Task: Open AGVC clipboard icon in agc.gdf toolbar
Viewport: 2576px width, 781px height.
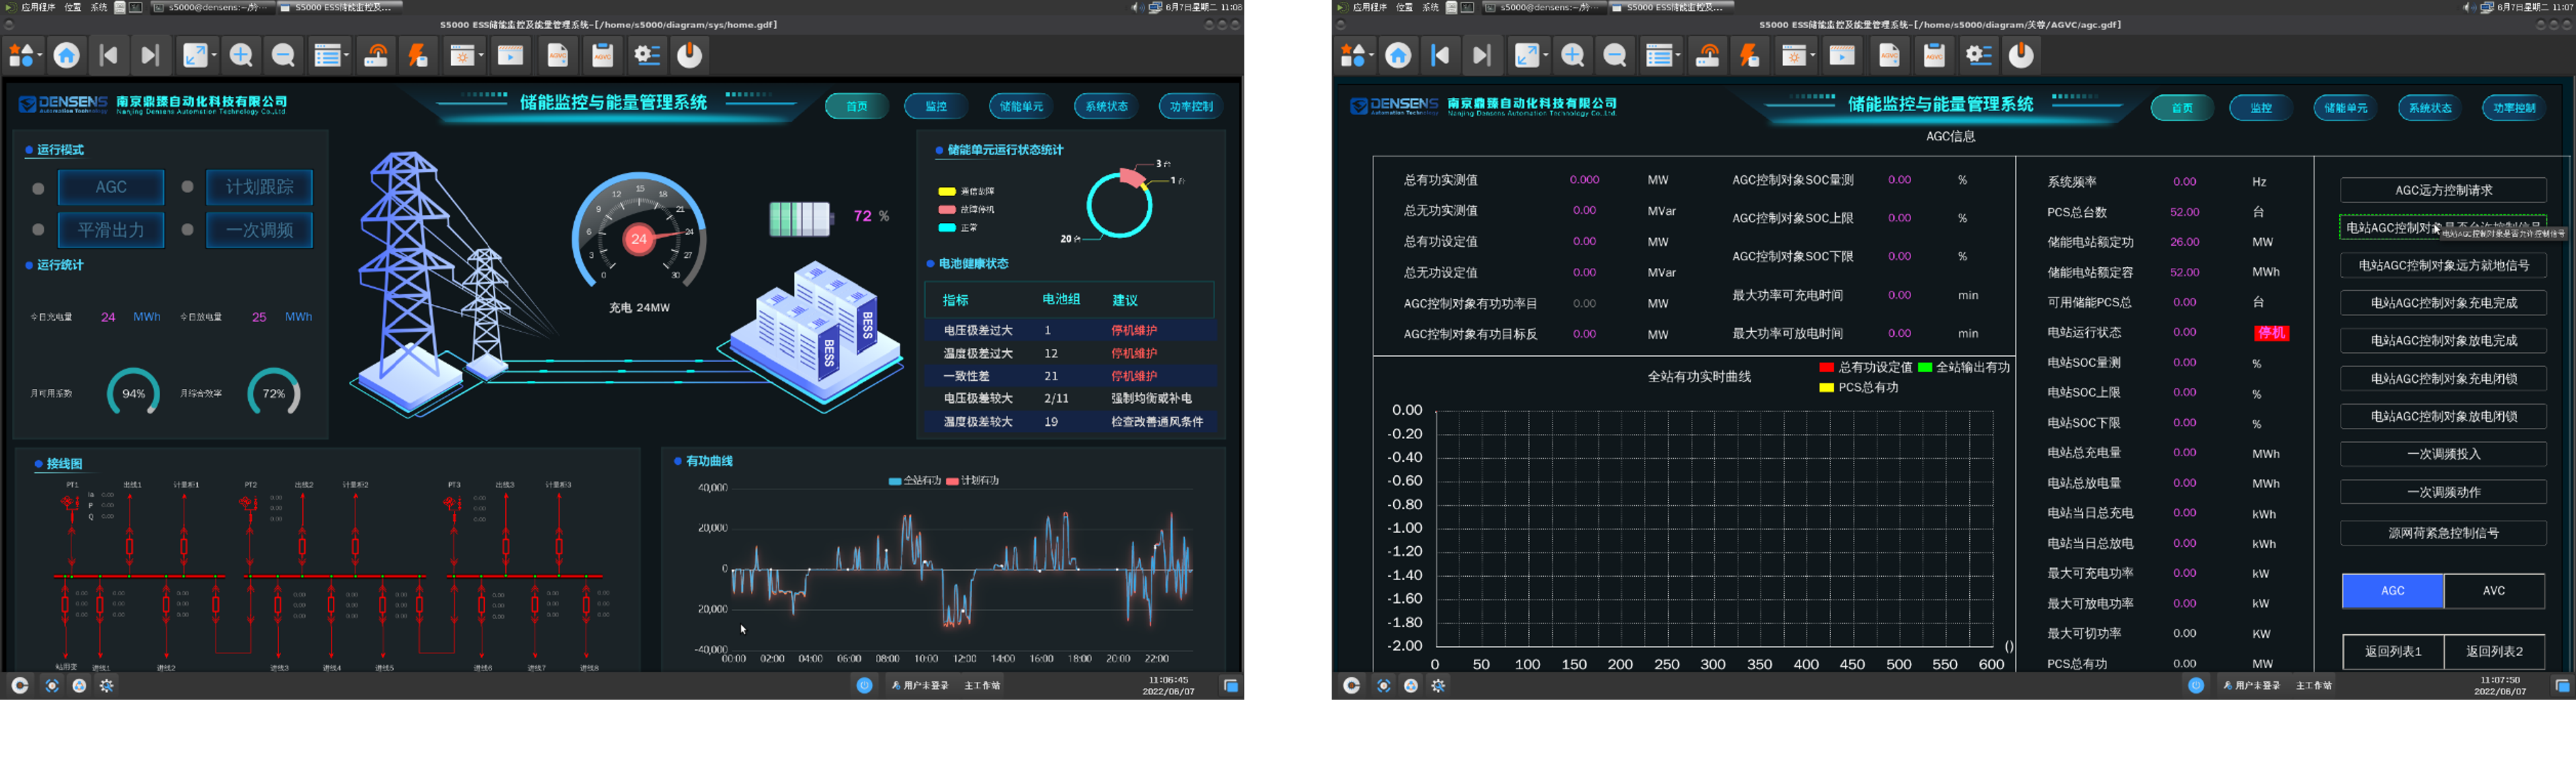Action: [x=1934, y=55]
